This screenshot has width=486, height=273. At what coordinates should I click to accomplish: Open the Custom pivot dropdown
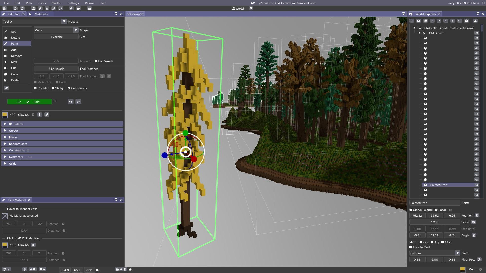(457, 253)
